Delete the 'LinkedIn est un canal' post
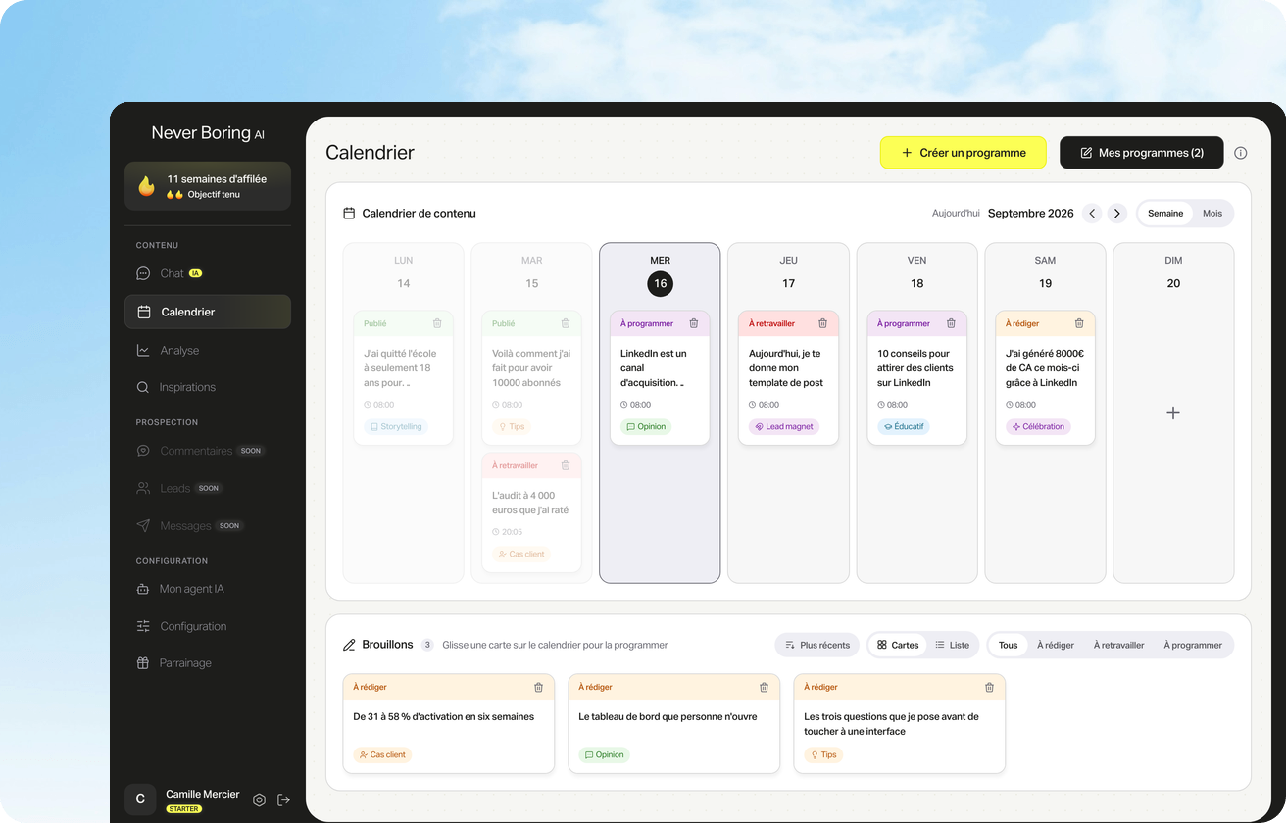The width and height of the screenshot is (1286, 823). [694, 323]
